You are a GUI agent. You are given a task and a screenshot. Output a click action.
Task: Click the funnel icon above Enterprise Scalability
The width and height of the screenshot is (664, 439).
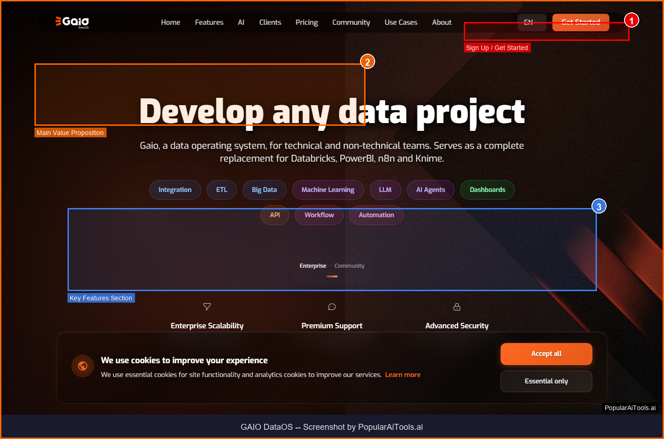click(x=207, y=307)
